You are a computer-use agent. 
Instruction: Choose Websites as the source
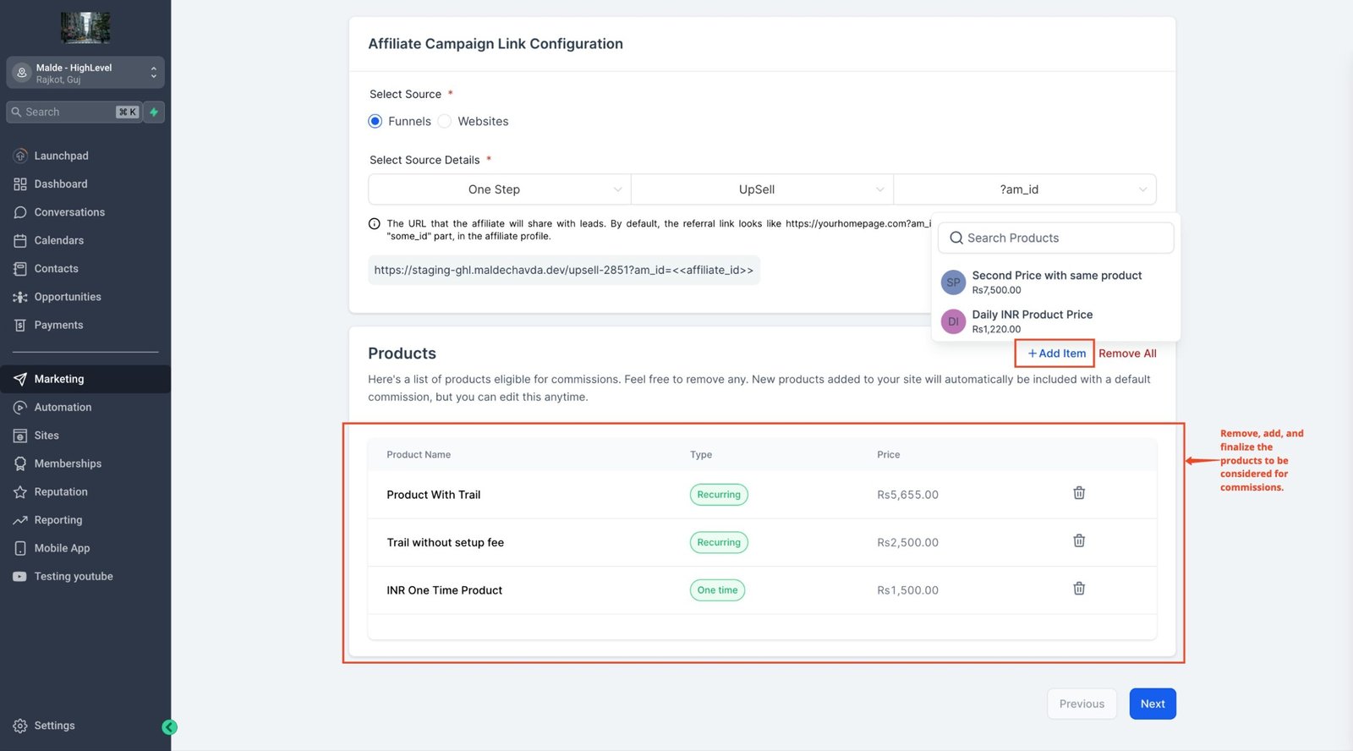(x=445, y=122)
